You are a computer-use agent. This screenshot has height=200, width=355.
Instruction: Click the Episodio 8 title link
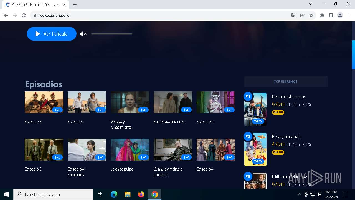[33, 122]
